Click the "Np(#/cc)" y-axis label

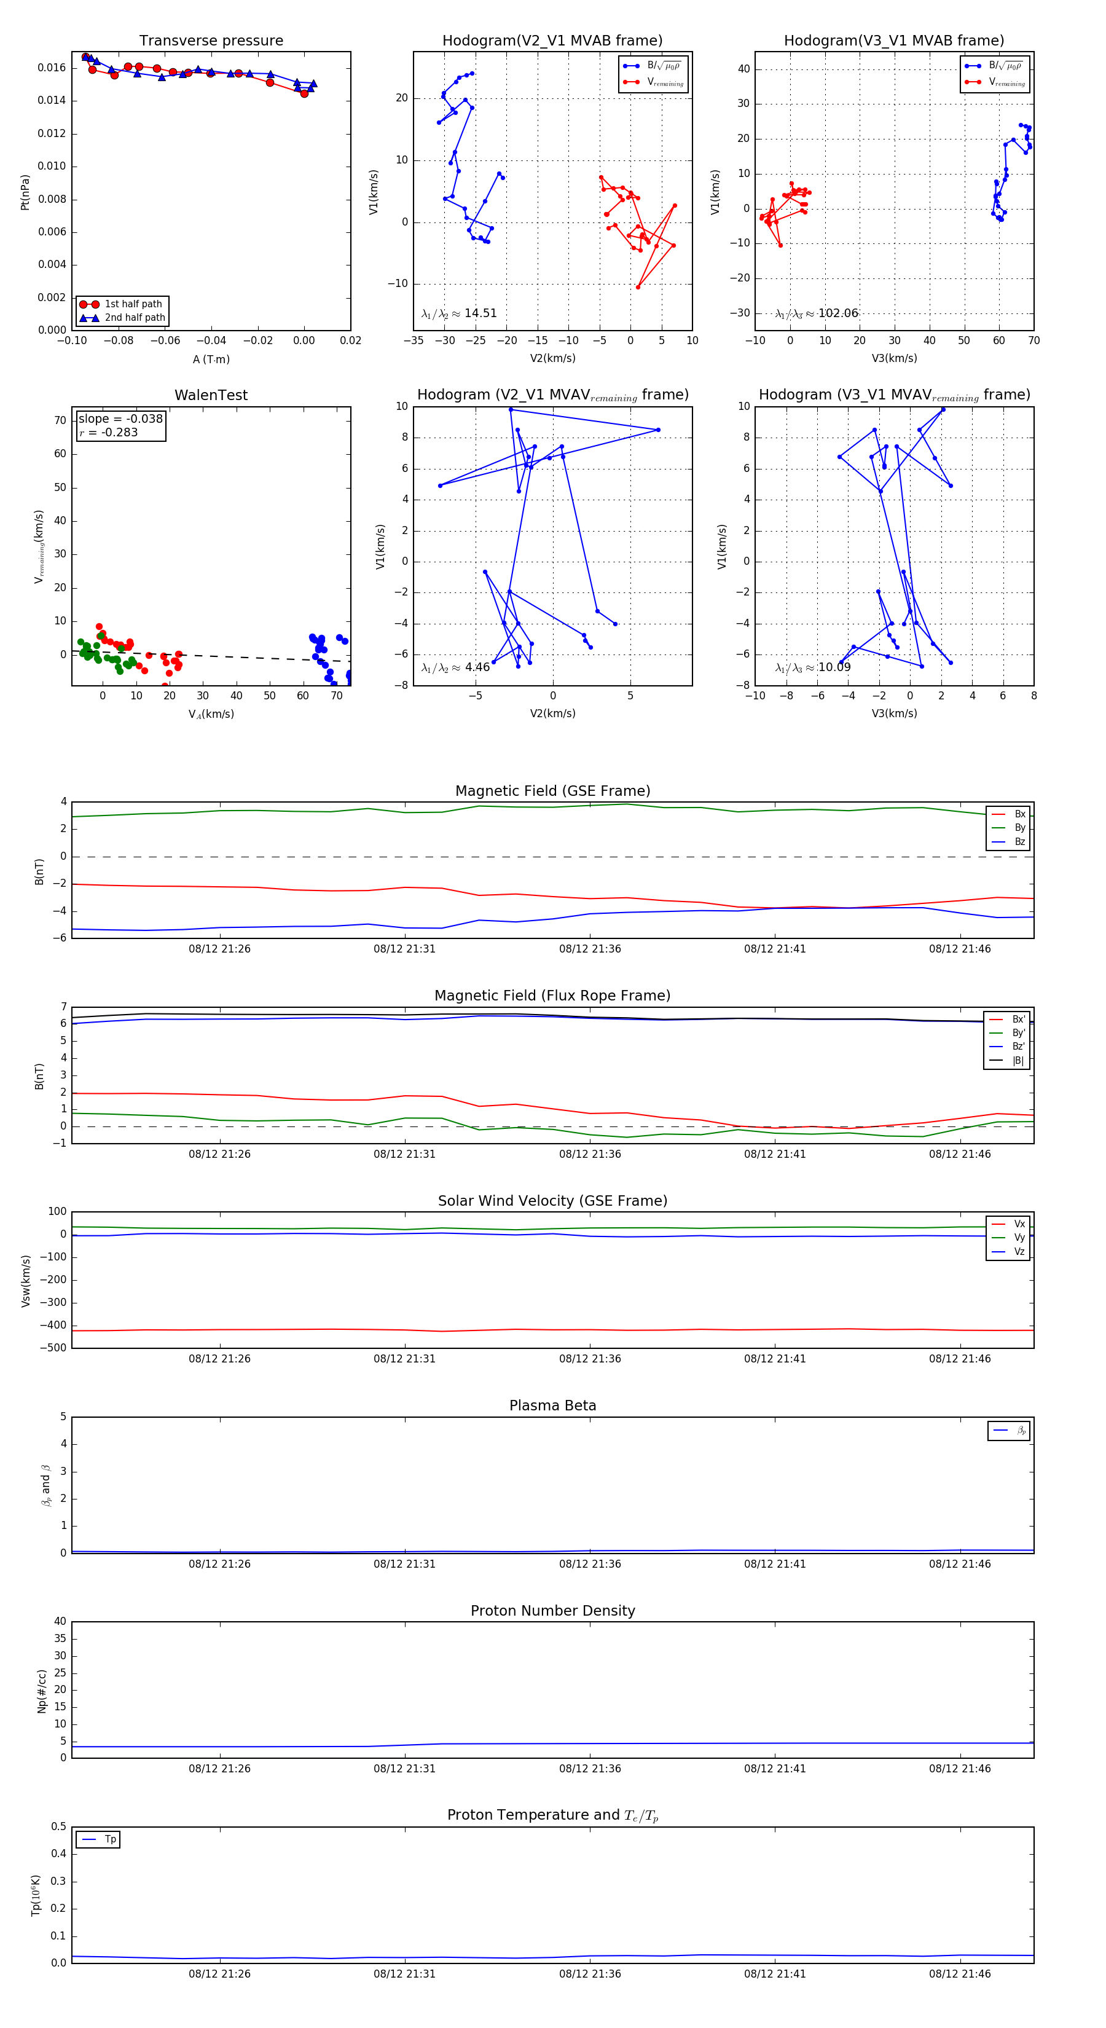tap(42, 1690)
